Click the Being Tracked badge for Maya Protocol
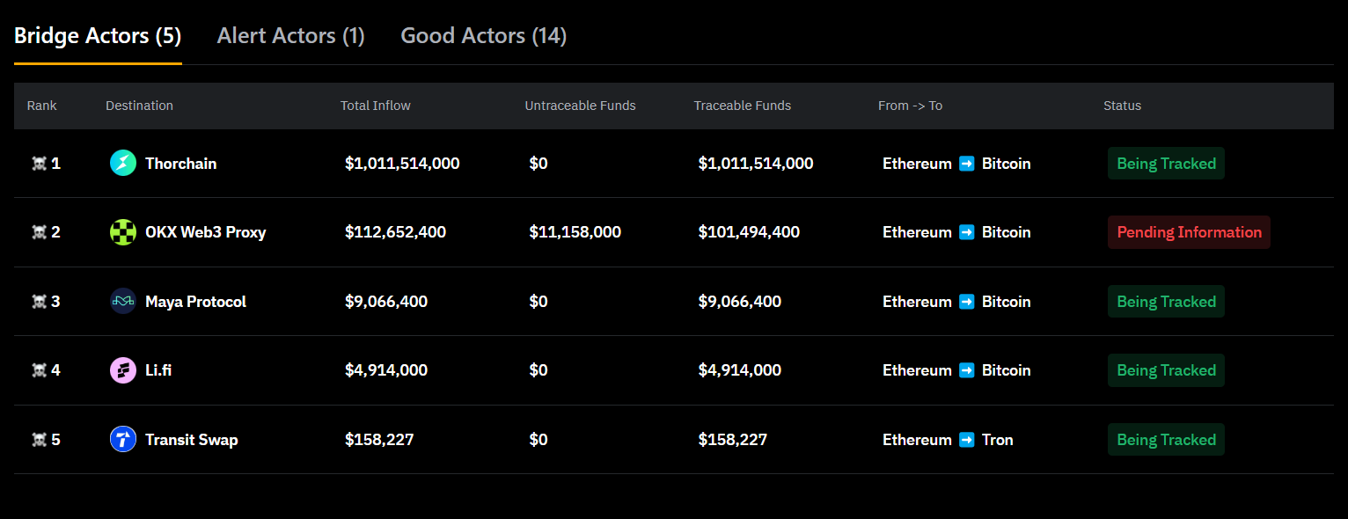The width and height of the screenshot is (1348, 519). point(1166,302)
